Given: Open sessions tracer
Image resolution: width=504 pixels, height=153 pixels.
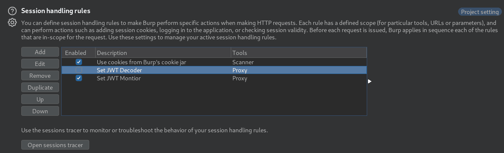Looking at the screenshot, I should [x=55, y=145].
